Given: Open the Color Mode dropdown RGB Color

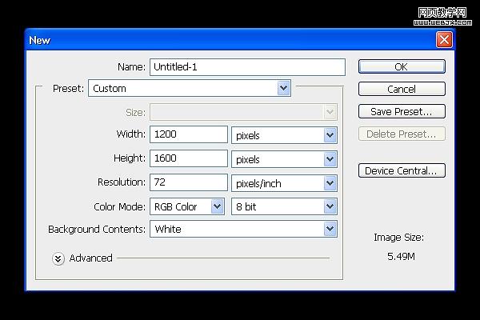Looking at the screenshot, I should tap(187, 206).
